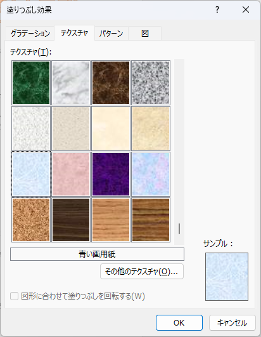Screen dimensions: 261x337
Task: Switch to the 図 tab
Action: point(145,33)
